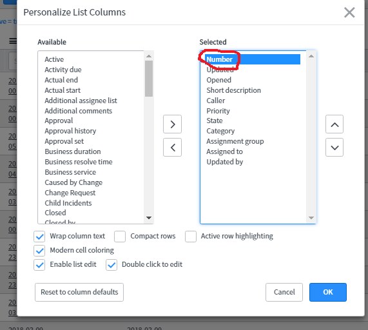Click Available list scroll-down arrow
This screenshot has width=368, height=330.
coord(149,218)
